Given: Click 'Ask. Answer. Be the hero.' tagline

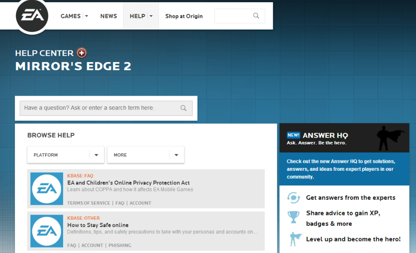Looking at the screenshot, I should pyautogui.click(x=317, y=143).
